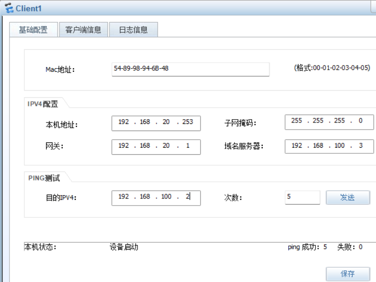Open the 日志信息 tab

coord(133,30)
